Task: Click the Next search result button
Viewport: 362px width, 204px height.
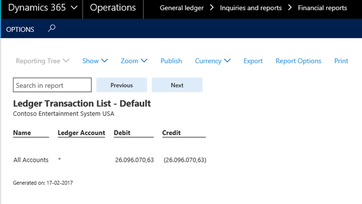Action: [x=177, y=85]
